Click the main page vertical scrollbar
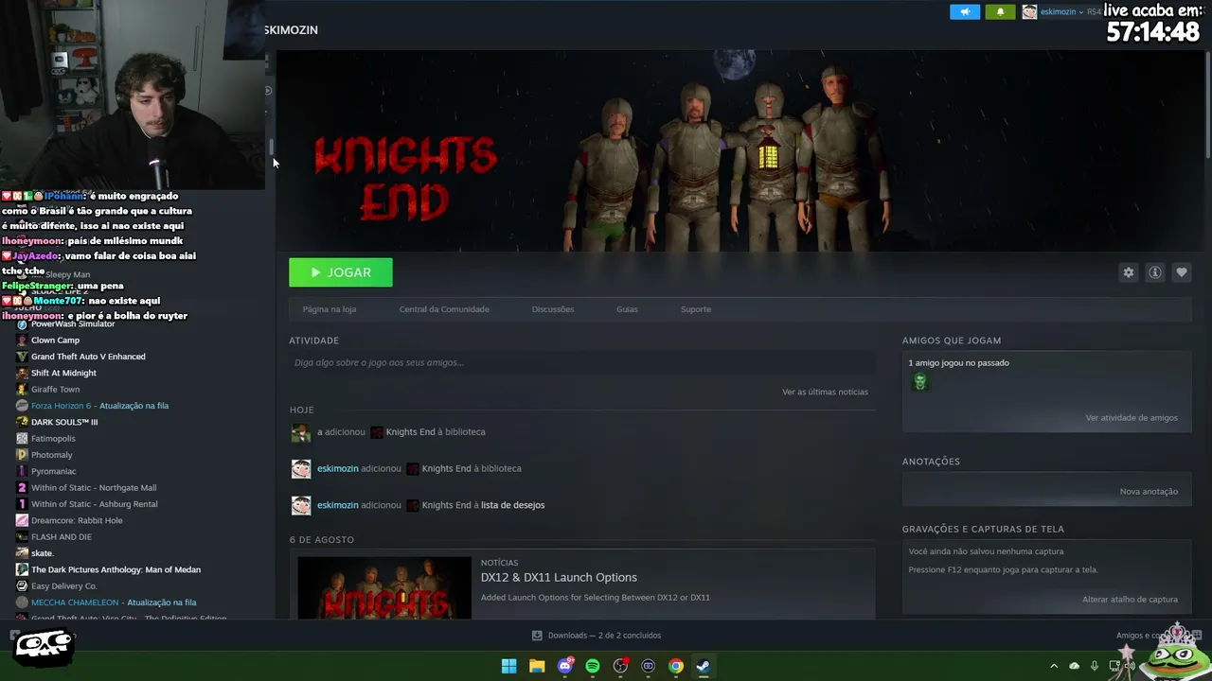Screen dimensions: 1212x681 point(1208,104)
